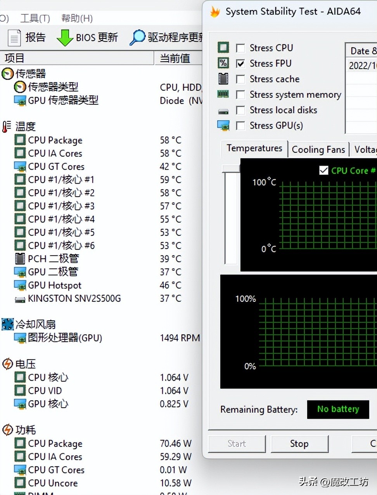Click the 图形处理器(GPU) fan row icon

click(x=20, y=338)
